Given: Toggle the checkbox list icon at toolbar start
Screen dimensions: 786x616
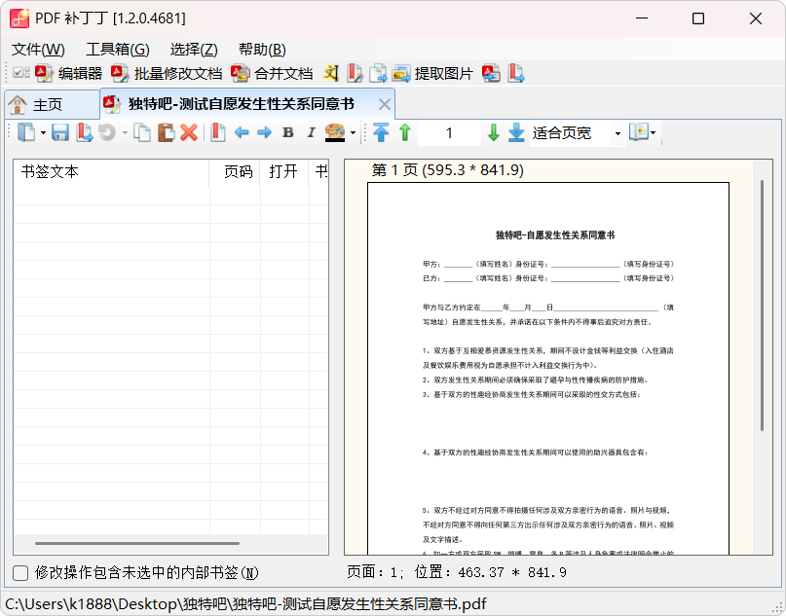Looking at the screenshot, I should tap(21, 73).
